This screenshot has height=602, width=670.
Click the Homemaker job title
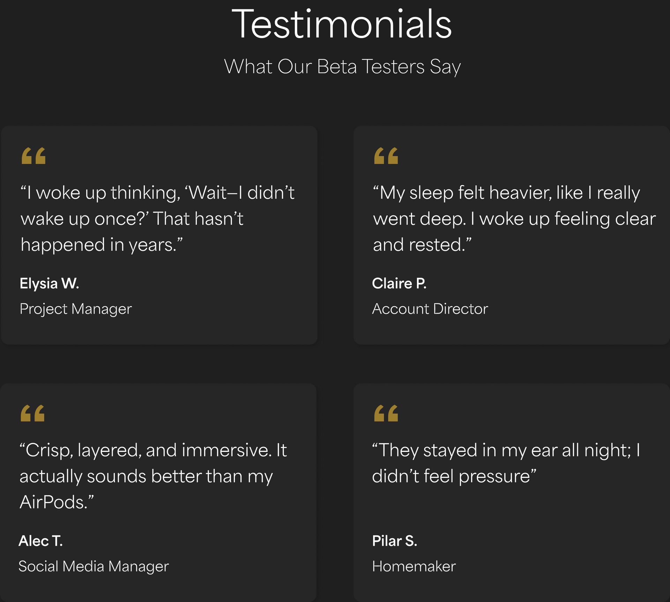414,566
